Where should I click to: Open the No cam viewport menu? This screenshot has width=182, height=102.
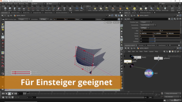[116, 23]
